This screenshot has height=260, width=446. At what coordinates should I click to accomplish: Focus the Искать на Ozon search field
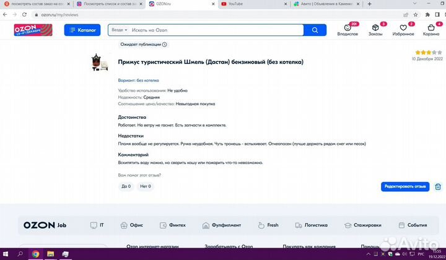click(216, 30)
